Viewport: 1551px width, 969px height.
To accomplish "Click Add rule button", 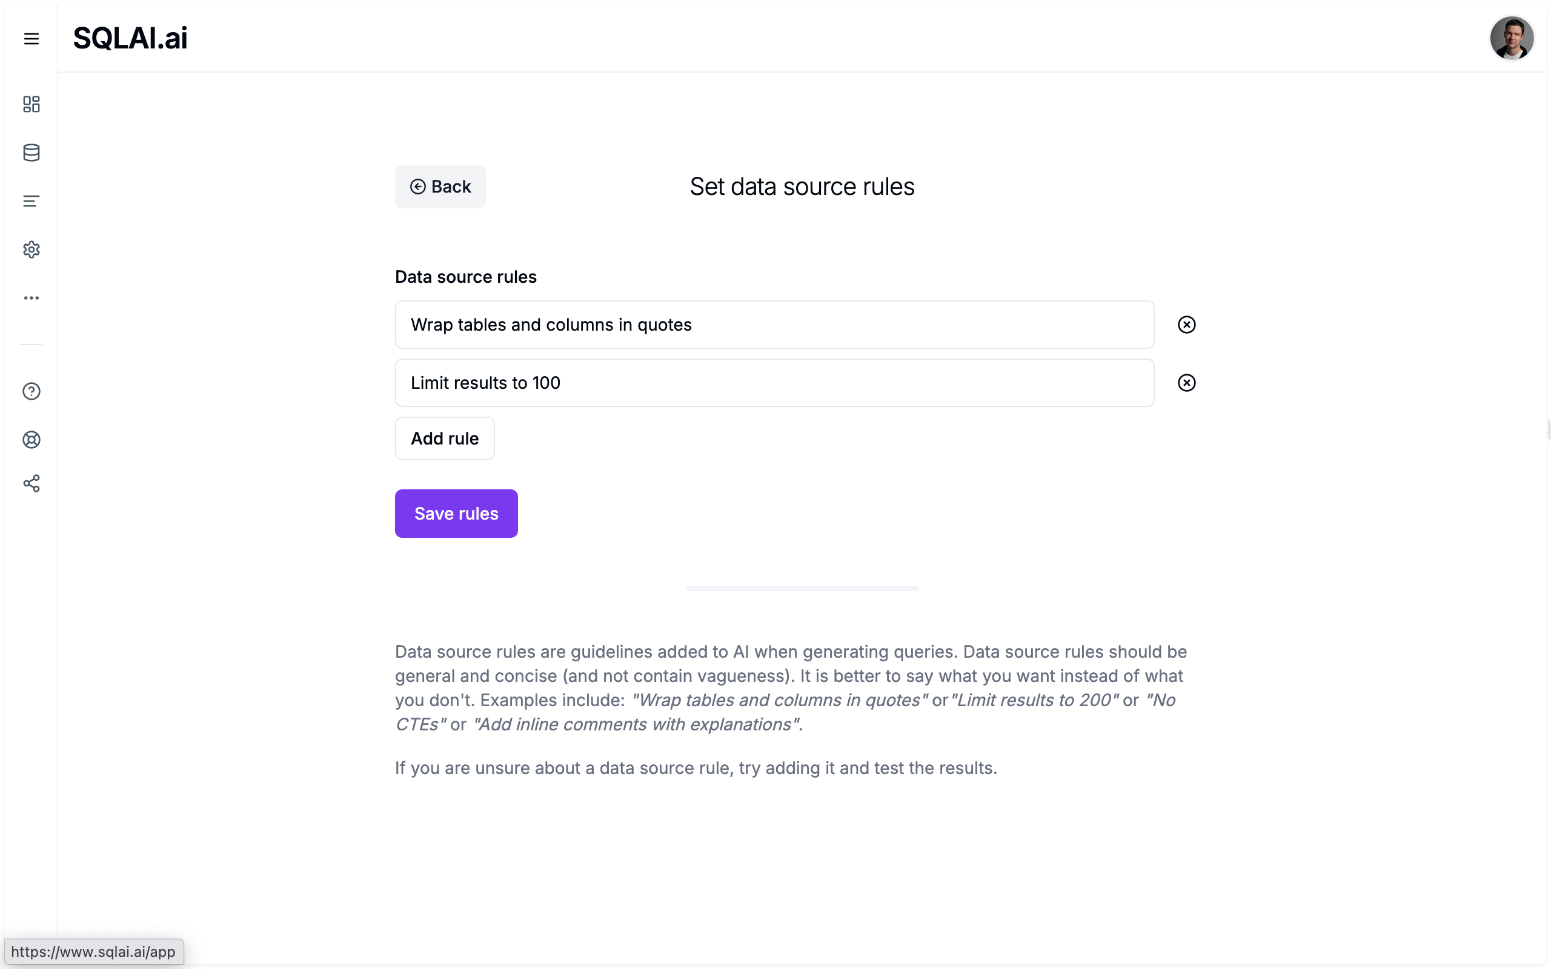I will coord(445,438).
